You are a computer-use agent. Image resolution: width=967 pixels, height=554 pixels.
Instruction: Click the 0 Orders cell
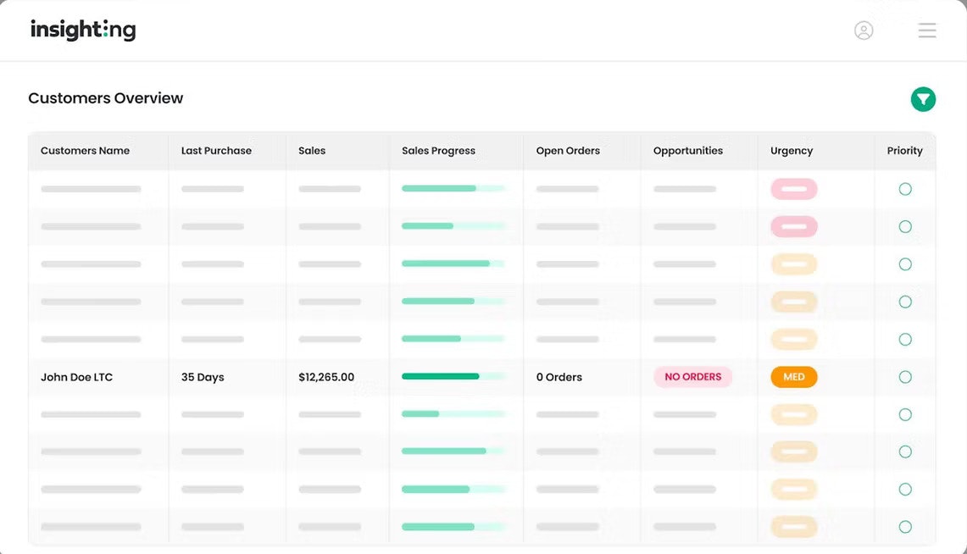(x=559, y=377)
